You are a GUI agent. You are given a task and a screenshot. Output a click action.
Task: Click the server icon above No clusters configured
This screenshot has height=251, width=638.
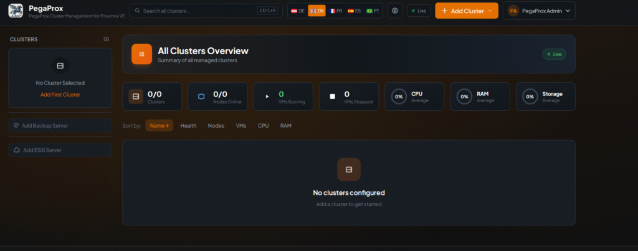click(349, 169)
